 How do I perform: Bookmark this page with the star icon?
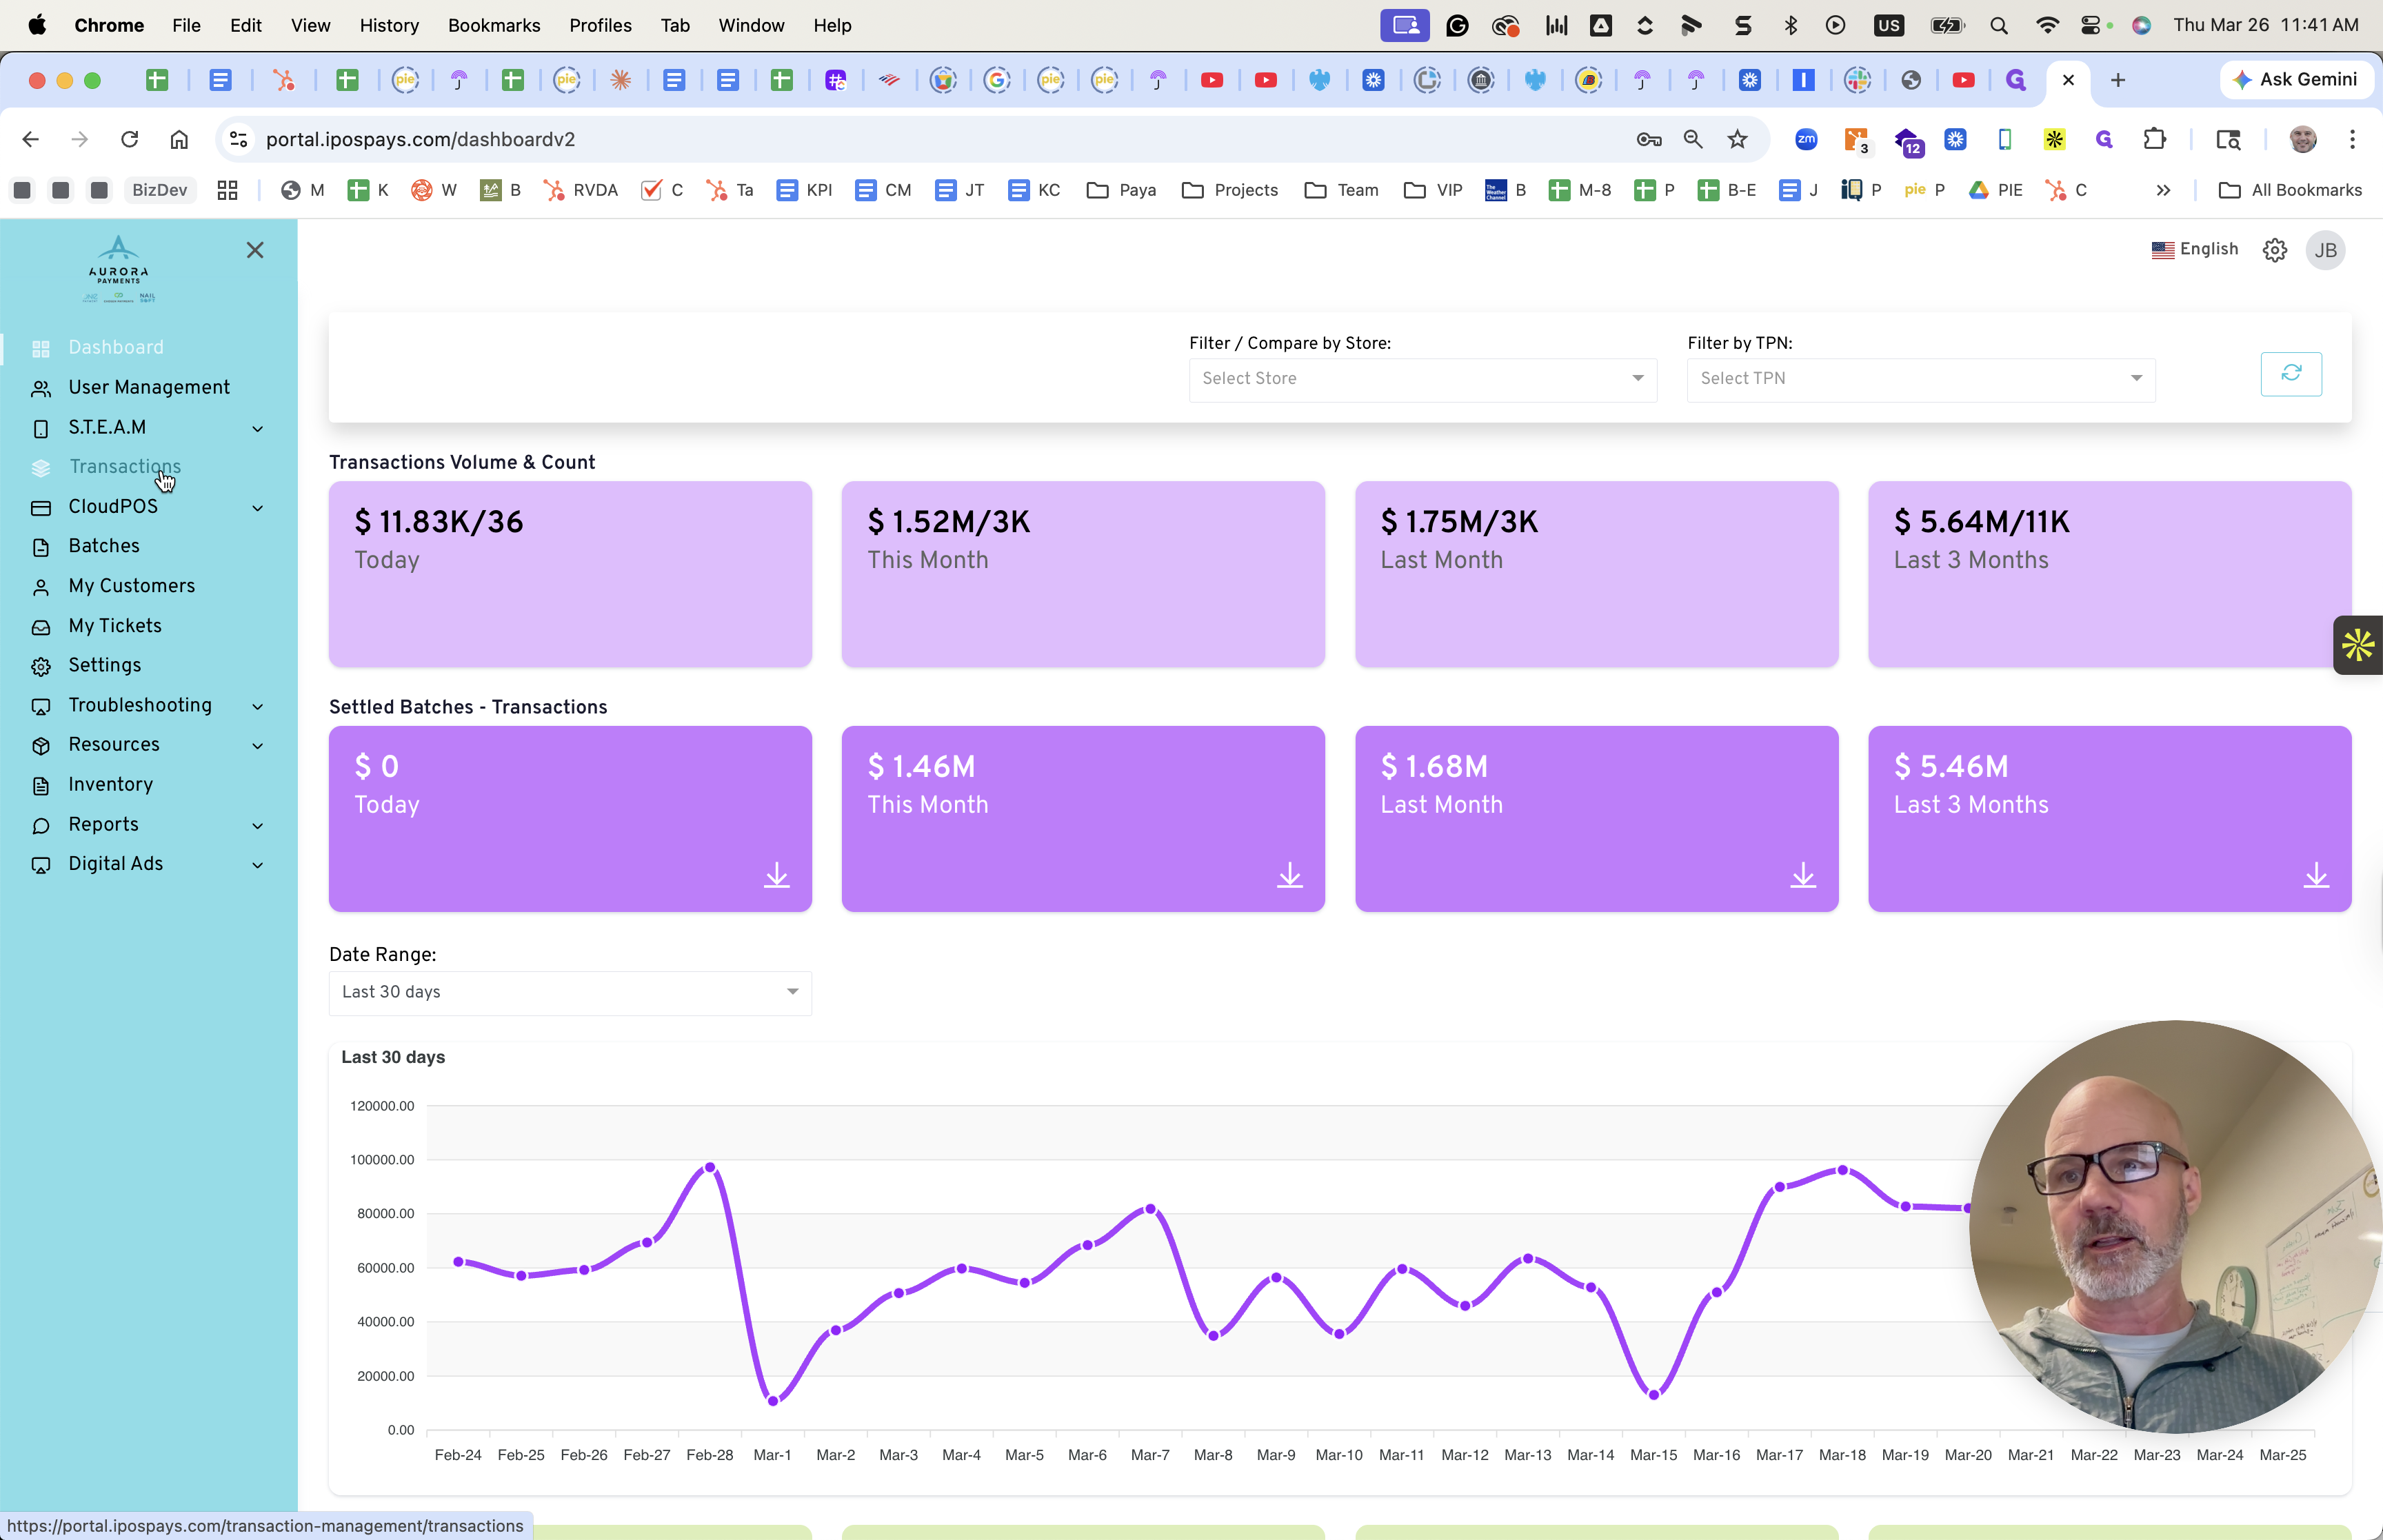click(x=1738, y=139)
